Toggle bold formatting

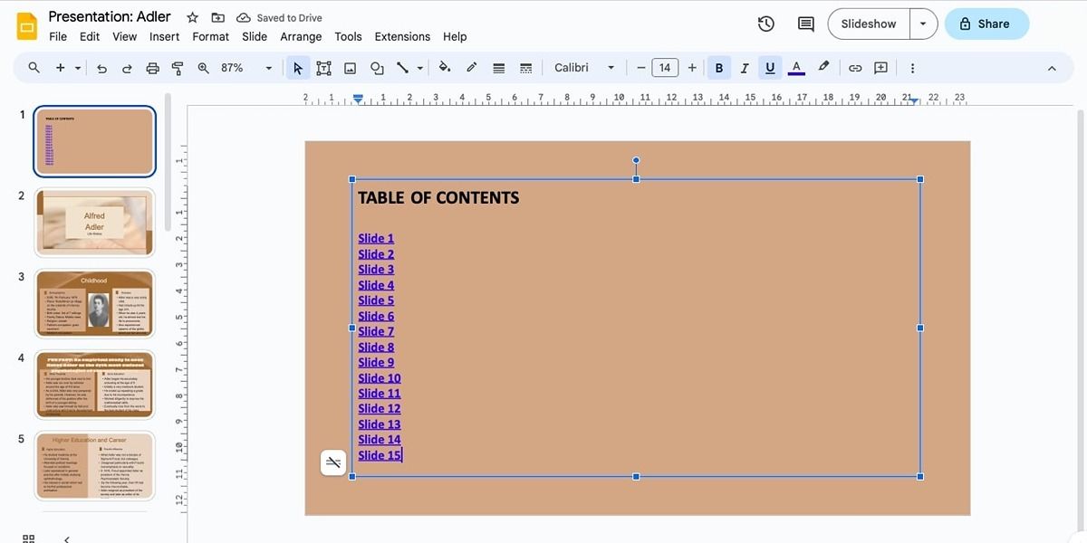tap(718, 67)
